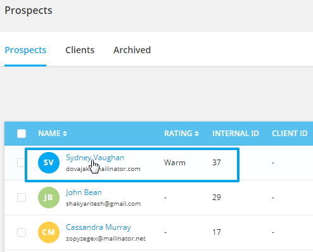Click the CLIENT ID column header
Image resolution: width=313 pixels, height=252 pixels.
(290, 134)
